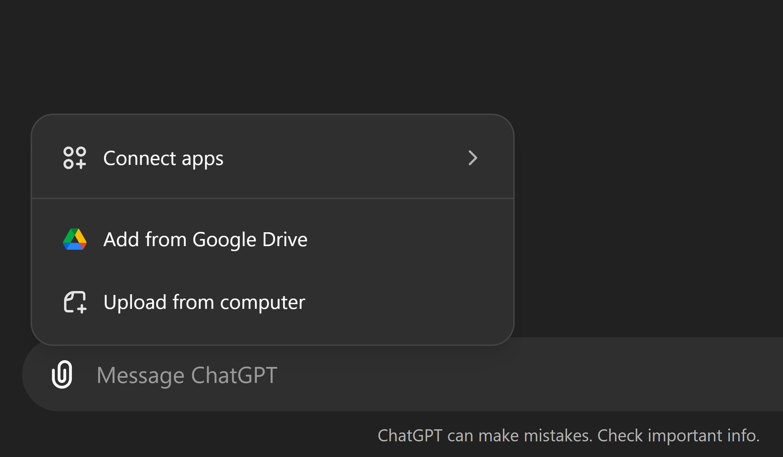Click the Connect apps grid-plus icon
783x457 pixels.
click(75, 158)
